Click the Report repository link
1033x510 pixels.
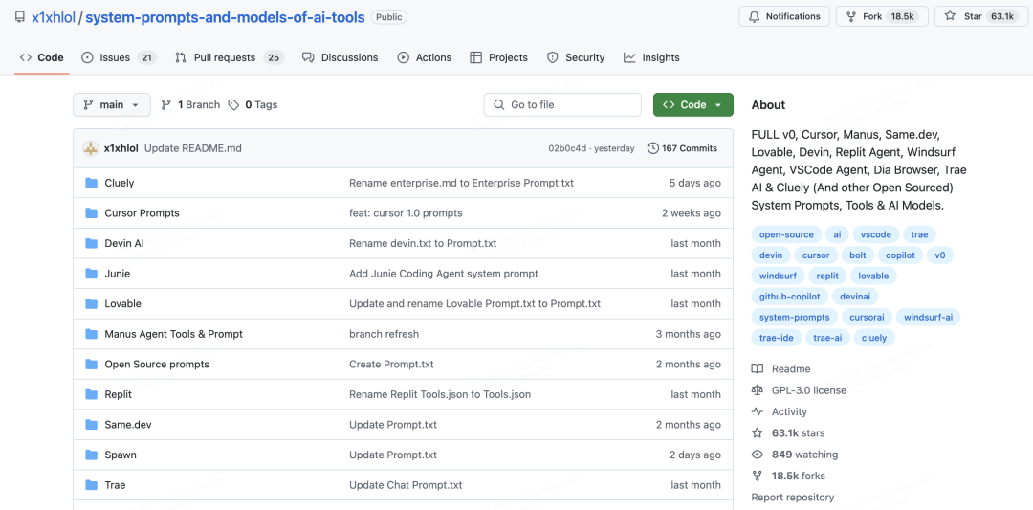(793, 497)
